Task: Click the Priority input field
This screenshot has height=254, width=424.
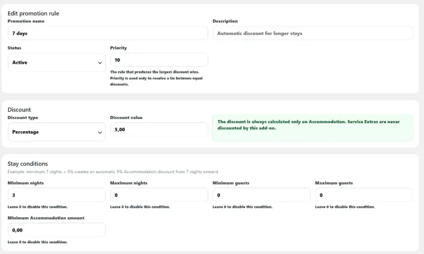Action: 159,60
